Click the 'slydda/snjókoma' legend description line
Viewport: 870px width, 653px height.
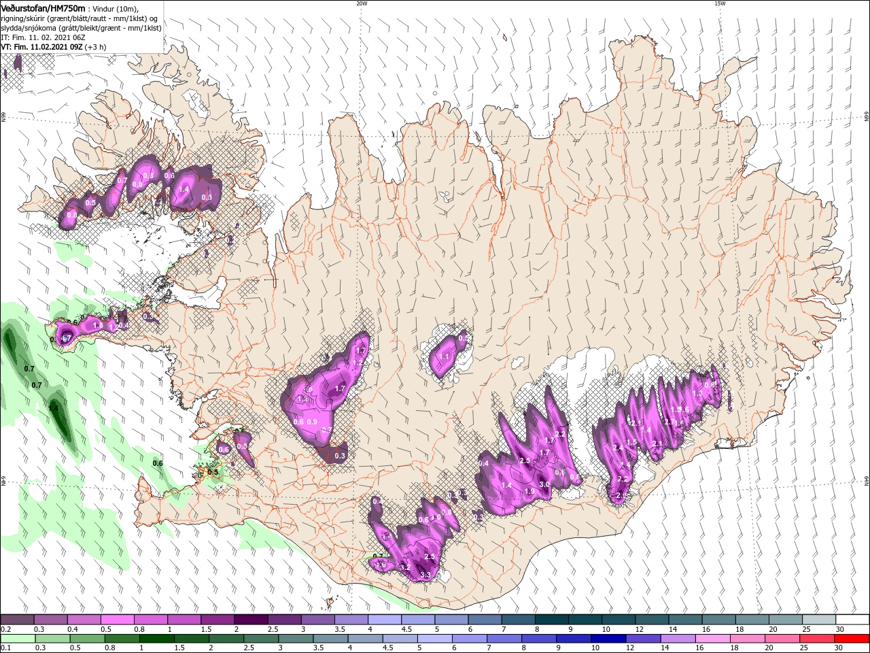tap(81, 28)
